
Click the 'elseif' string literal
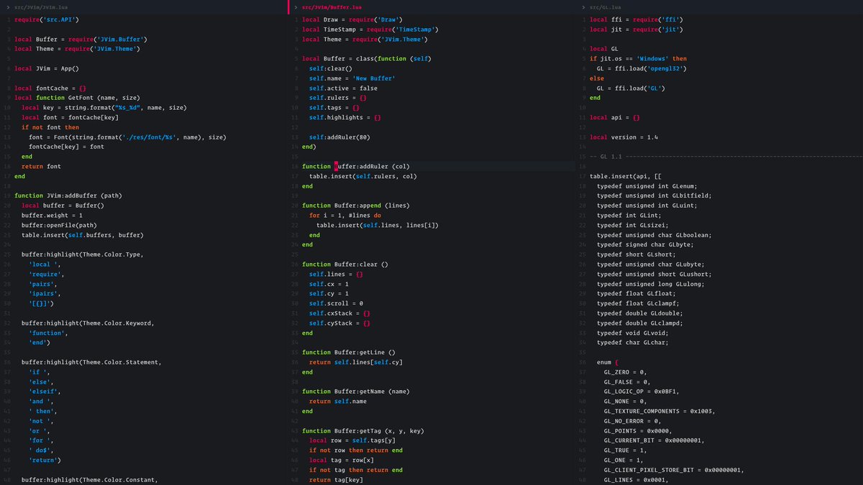(x=45, y=392)
